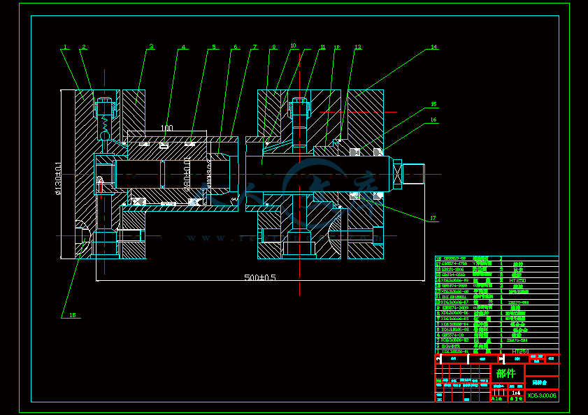Click part callout number 2
The width and height of the screenshot is (588, 415).
point(84,47)
